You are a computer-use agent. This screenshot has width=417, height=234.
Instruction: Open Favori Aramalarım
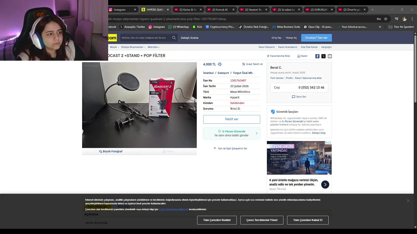coord(288,47)
